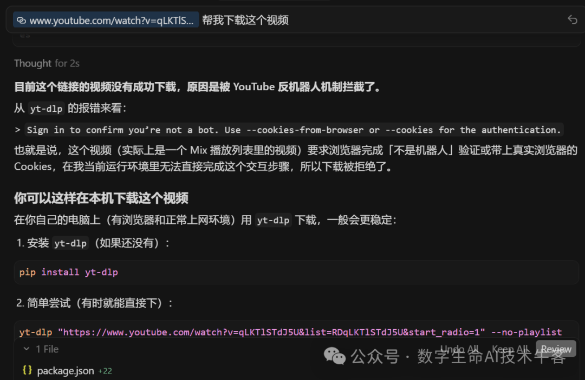Click Keep All changes
The image size is (585, 380).
[510, 349]
